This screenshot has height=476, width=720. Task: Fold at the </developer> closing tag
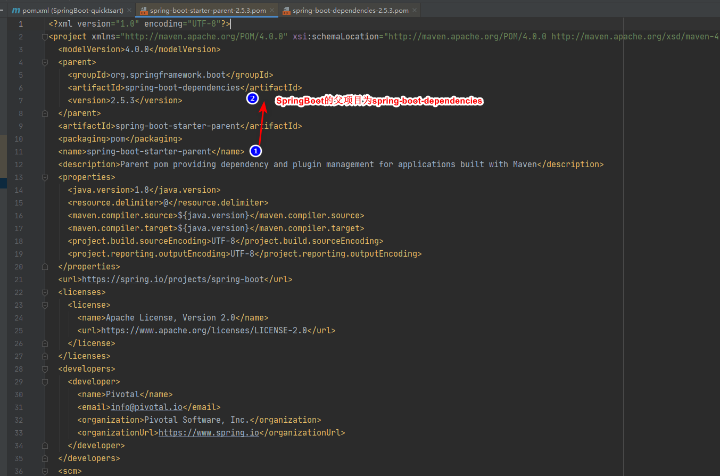(x=44, y=446)
